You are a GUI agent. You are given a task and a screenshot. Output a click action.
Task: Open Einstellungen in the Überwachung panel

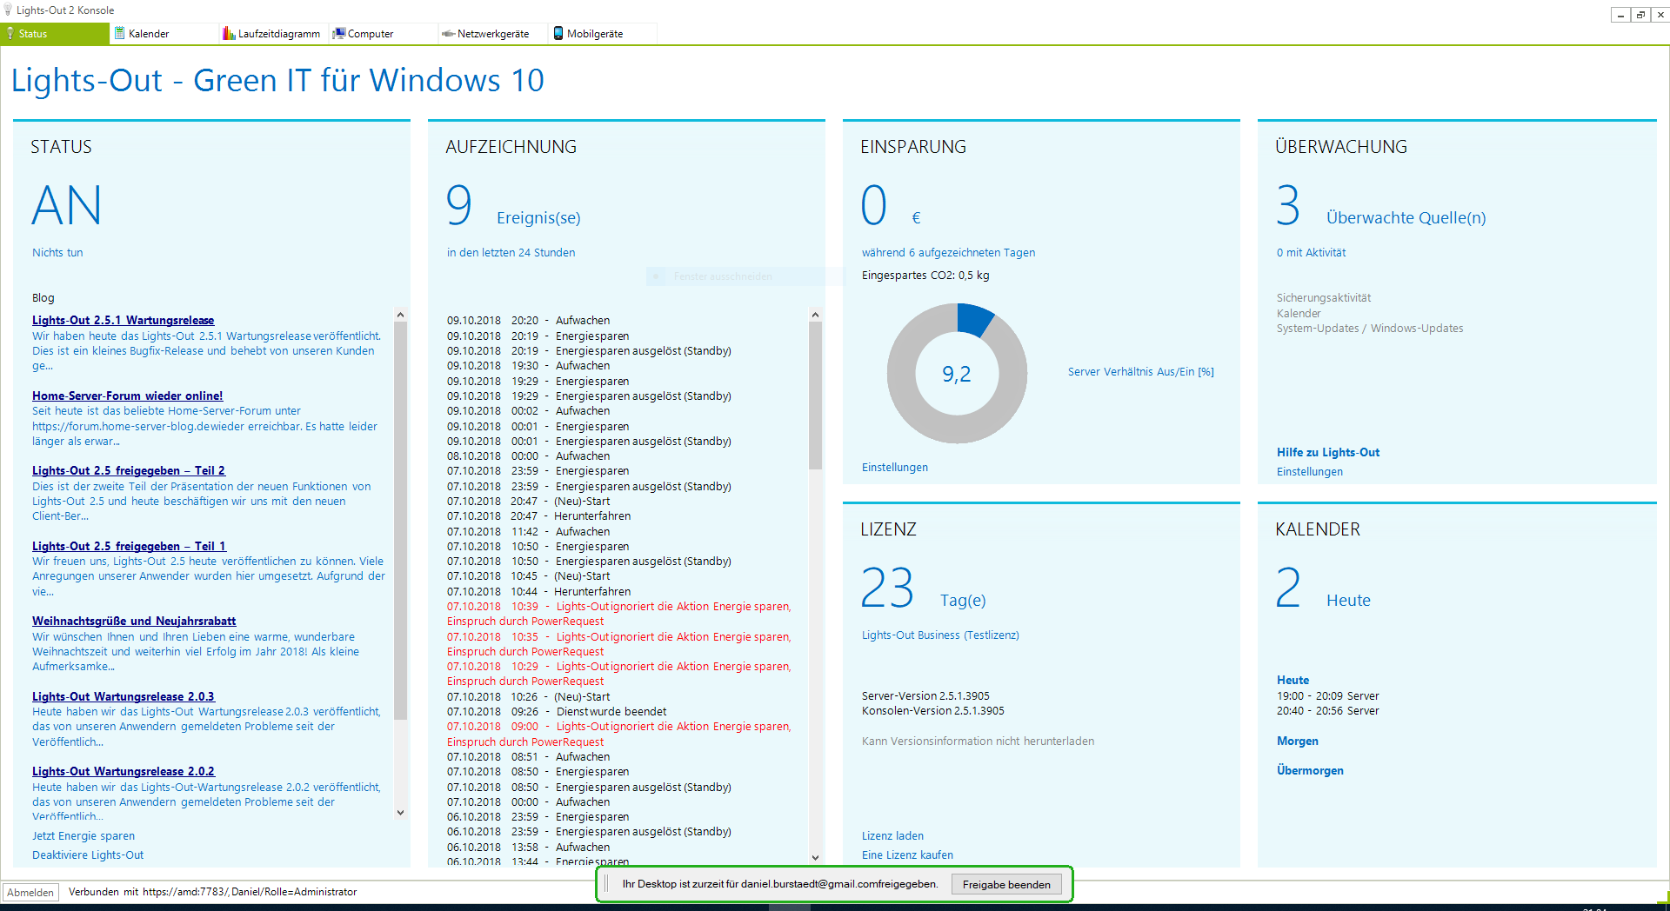pyautogui.click(x=1309, y=471)
